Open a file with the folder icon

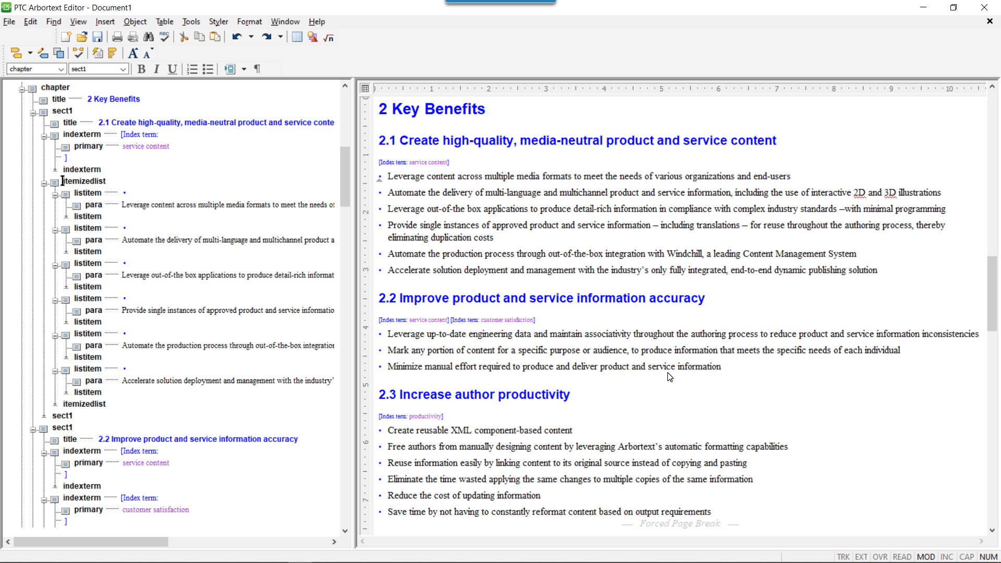[x=82, y=37]
